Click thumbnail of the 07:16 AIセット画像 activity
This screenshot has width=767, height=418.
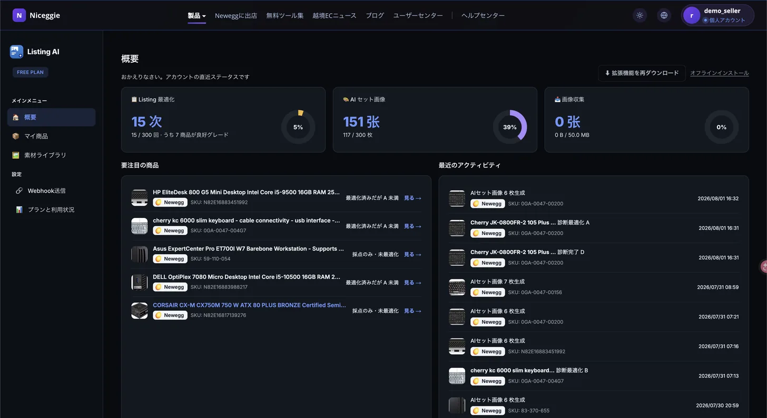(457, 346)
